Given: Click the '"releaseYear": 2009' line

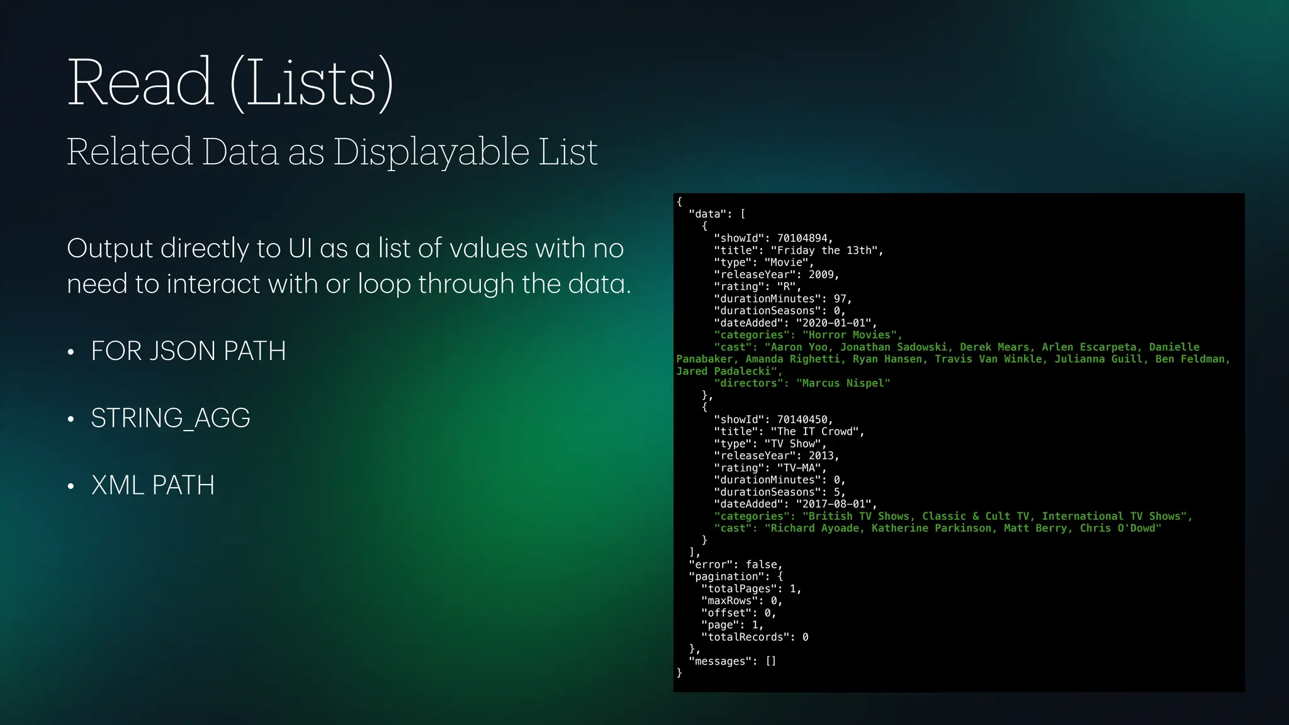Looking at the screenshot, I should coord(777,274).
